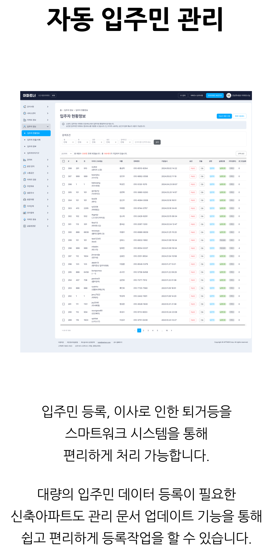Screen dimensions: 273x549
Task: Click the 아파트 정보 building icon
Action: coord(25,120)
